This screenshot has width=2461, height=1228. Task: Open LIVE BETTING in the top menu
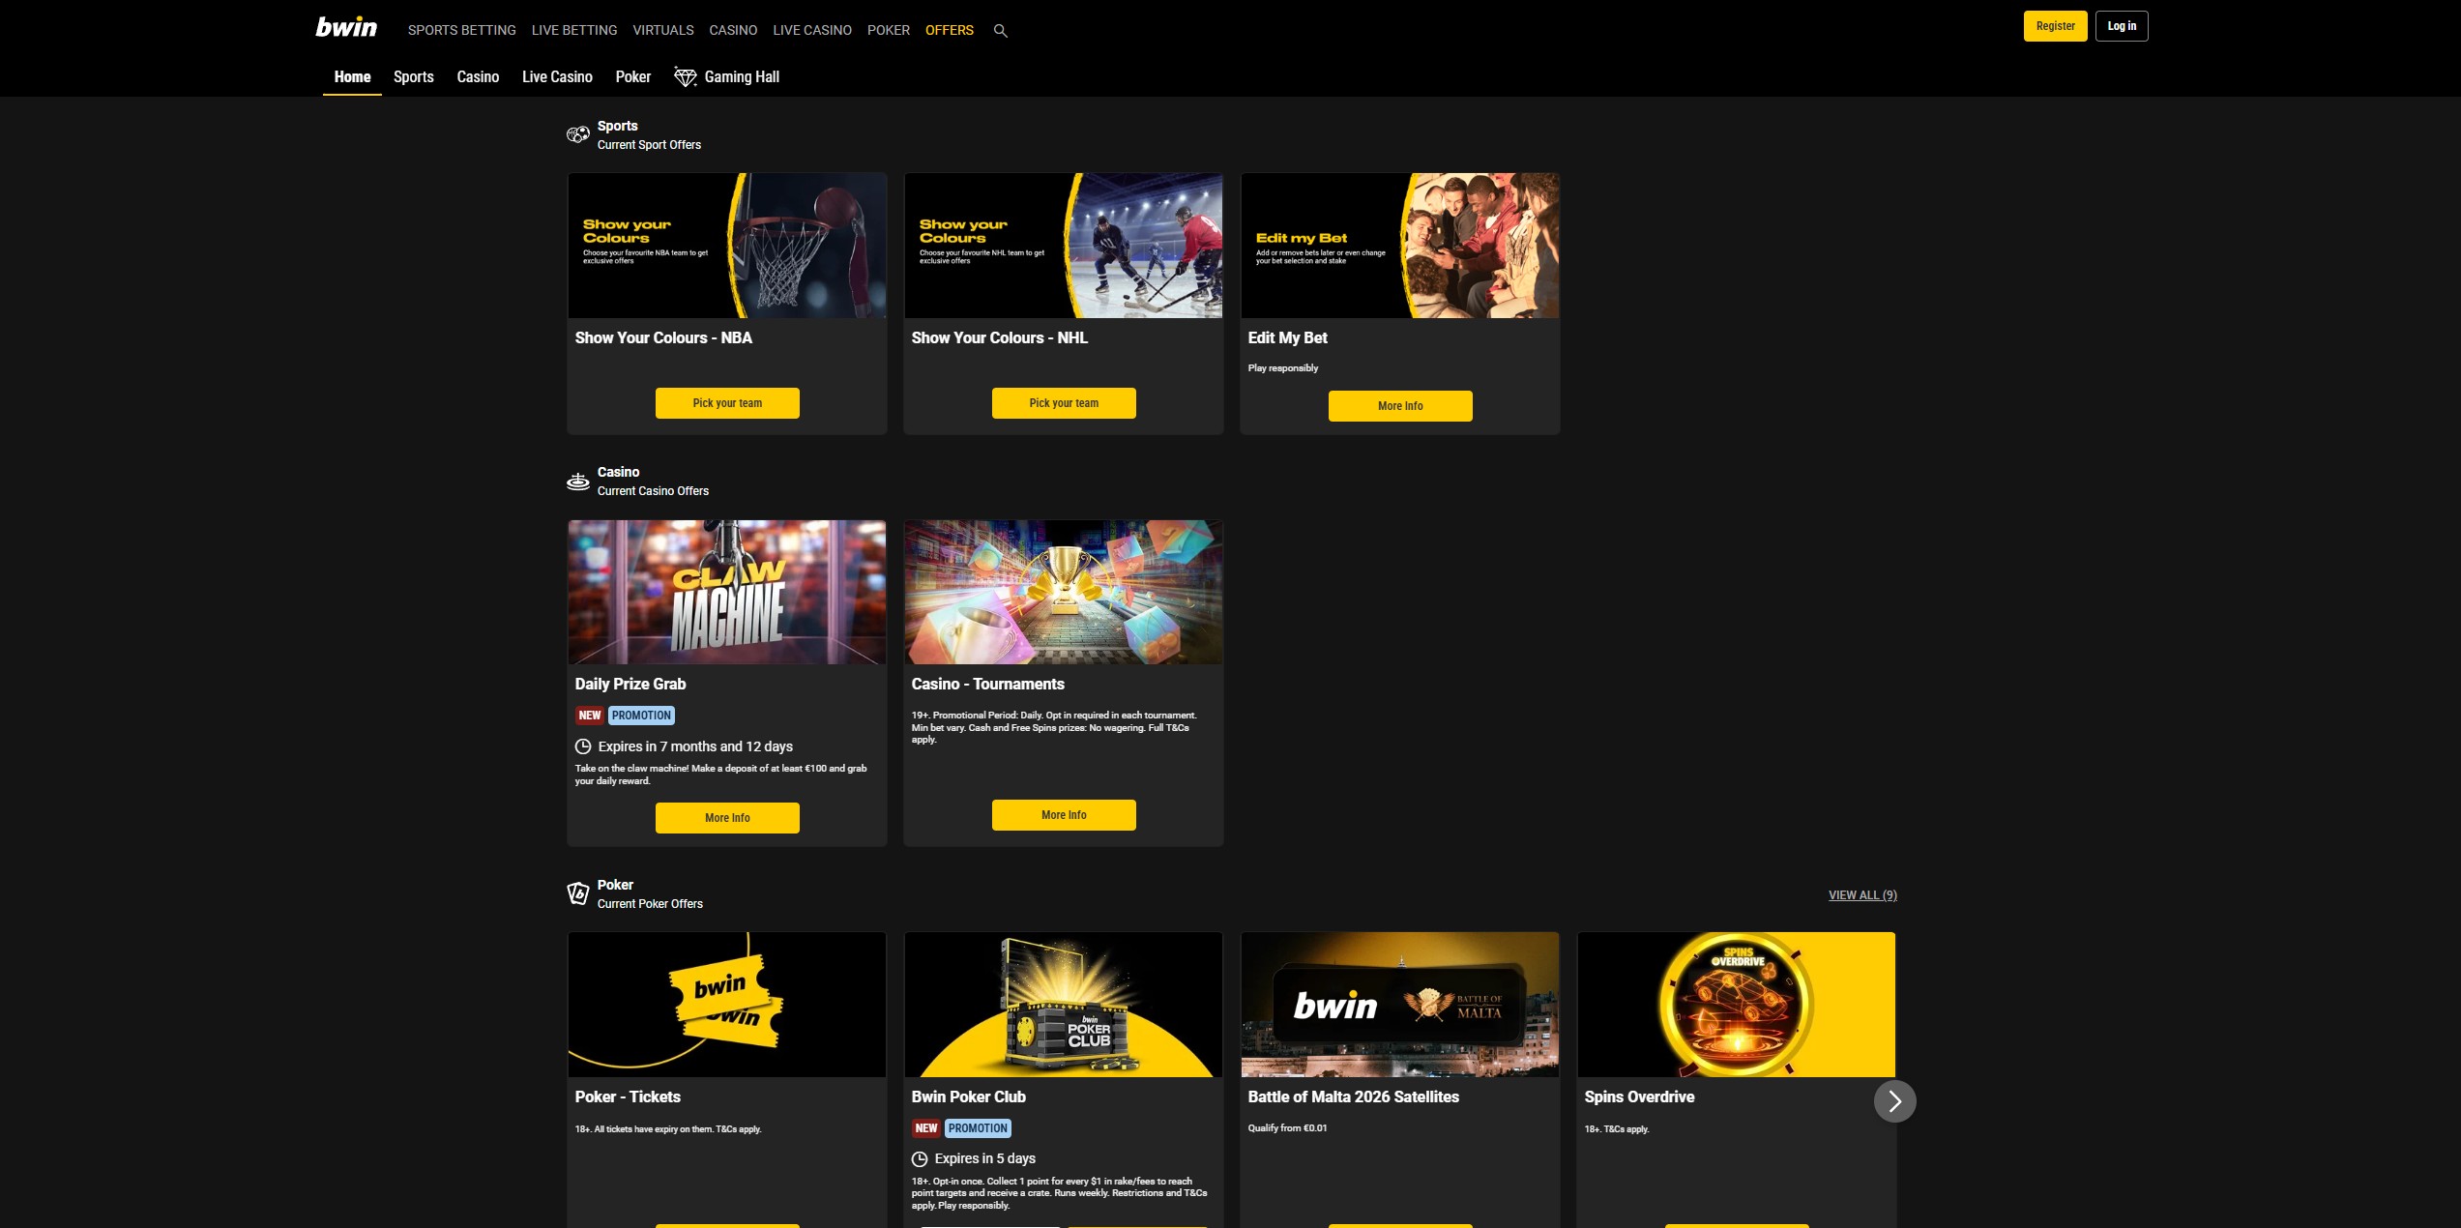tap(574, 30)
